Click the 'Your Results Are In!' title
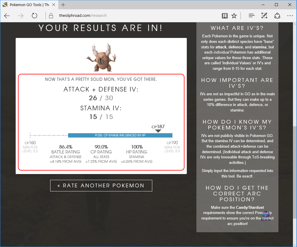297x247 pixels. tap(101, 28)
